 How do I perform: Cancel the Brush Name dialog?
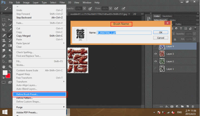tap(161, 38)
